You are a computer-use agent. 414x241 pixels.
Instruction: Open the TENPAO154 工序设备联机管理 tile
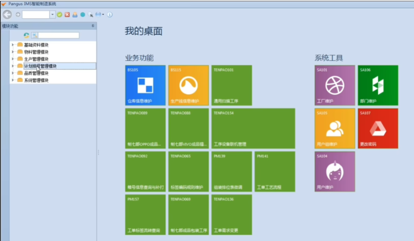click(253, 129)
